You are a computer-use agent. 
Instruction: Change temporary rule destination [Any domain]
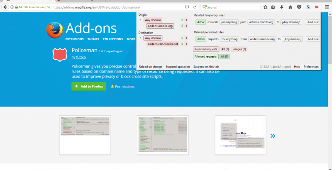pyautogui.click(x=291, y=22)
